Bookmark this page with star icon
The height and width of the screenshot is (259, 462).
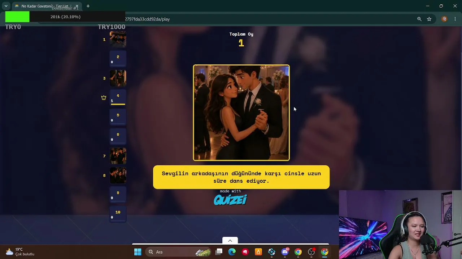[429, 19]
